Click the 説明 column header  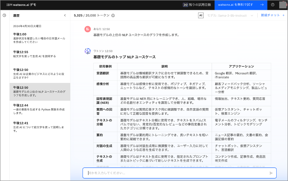pyautogui.click(x=164, y=66)
